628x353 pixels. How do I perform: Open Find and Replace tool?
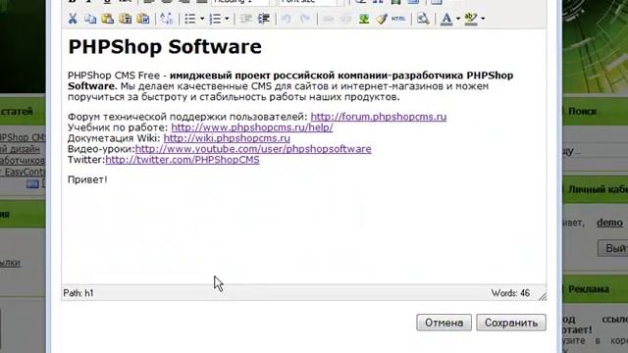tap(167, 19)
